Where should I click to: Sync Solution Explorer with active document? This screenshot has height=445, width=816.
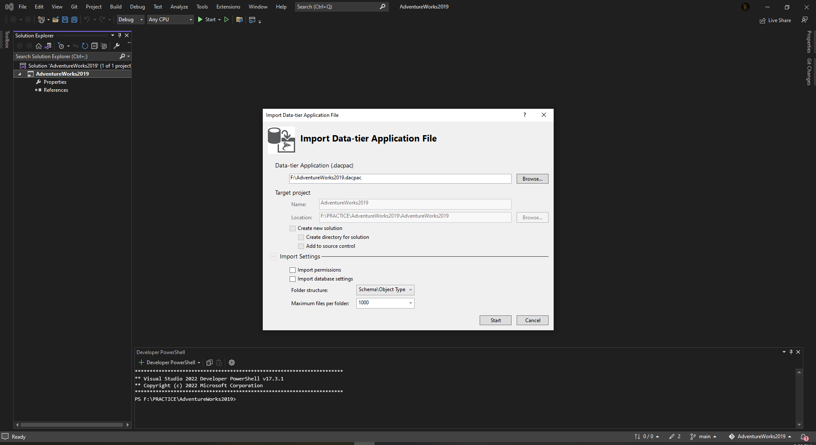[75, 46]
